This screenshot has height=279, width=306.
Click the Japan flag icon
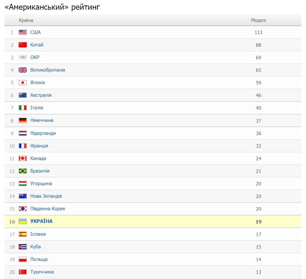click(22, 83)
